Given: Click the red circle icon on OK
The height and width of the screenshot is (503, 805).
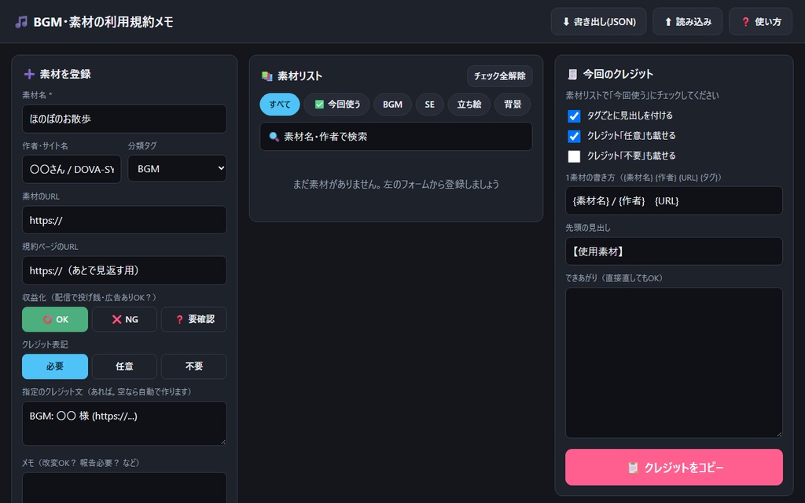Looking at the screenshot, I should [x=47, y=319].
